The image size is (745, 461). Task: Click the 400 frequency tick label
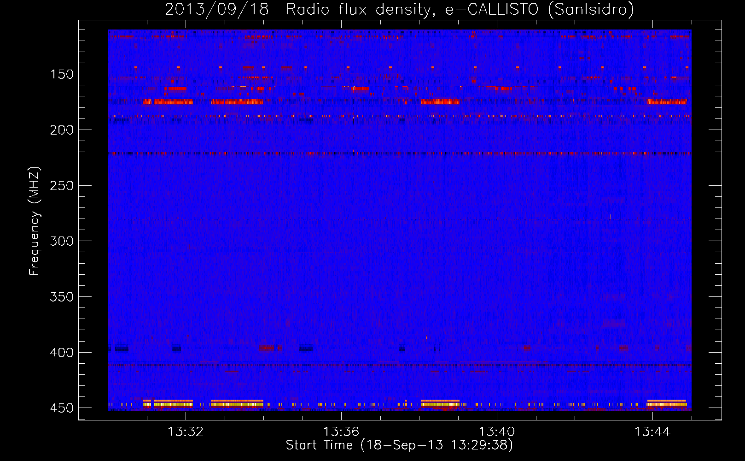62,353
